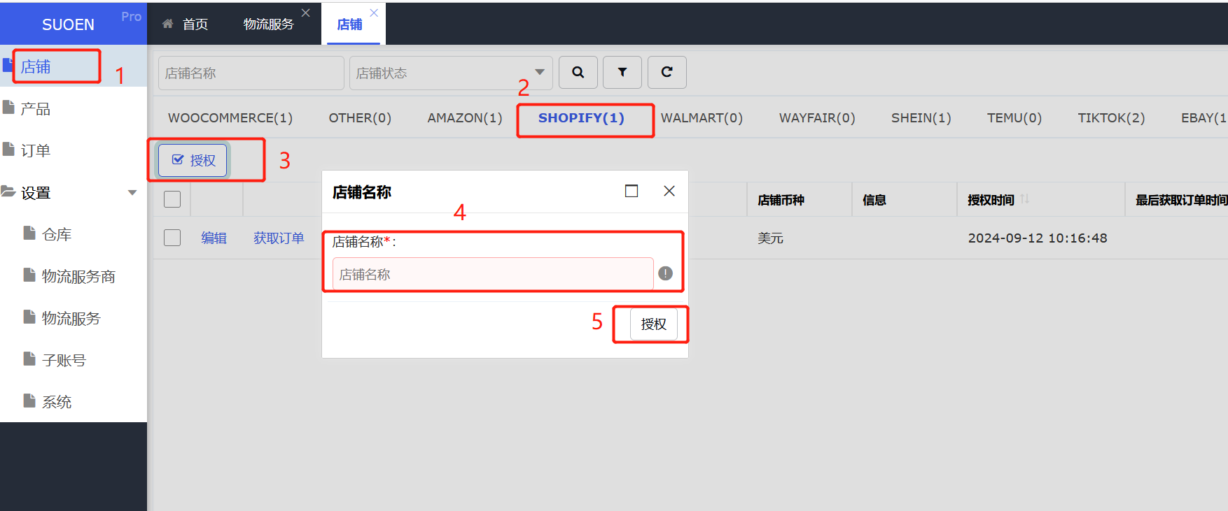
Task: Select the WALMART(0) platform tab
Action: tap(702, 118)
